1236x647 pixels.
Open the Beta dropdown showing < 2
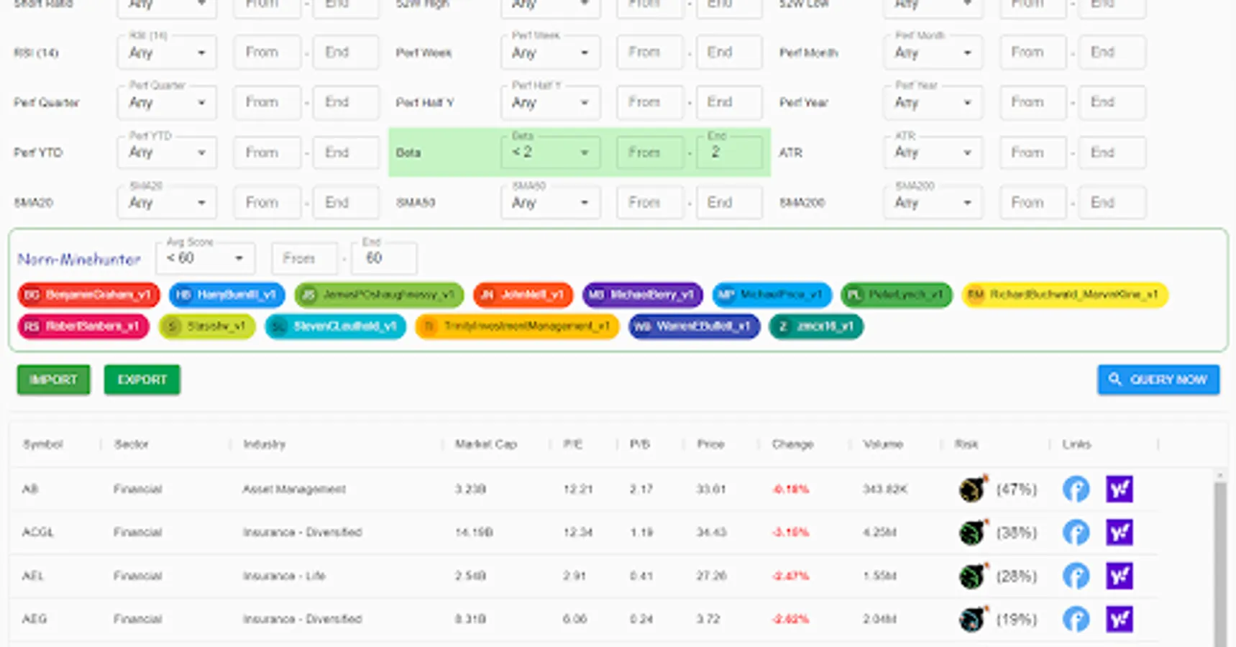(550, 152)
